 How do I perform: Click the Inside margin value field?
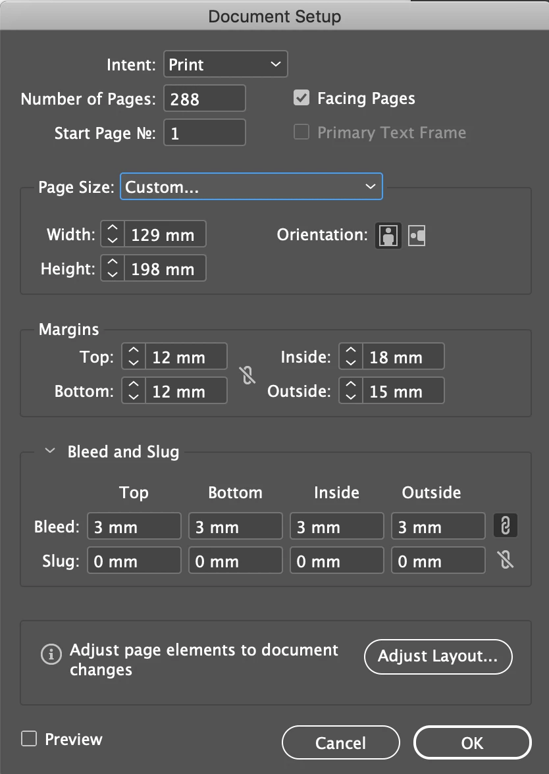pyautogui.click(x=404, y=356)
